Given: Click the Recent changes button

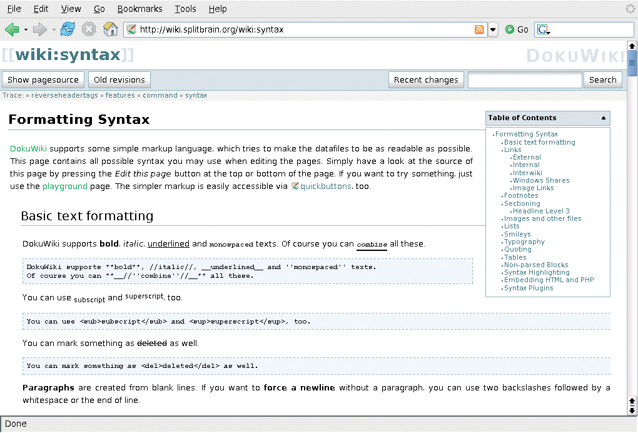Looking at the screenshot, I should point(426,79).
